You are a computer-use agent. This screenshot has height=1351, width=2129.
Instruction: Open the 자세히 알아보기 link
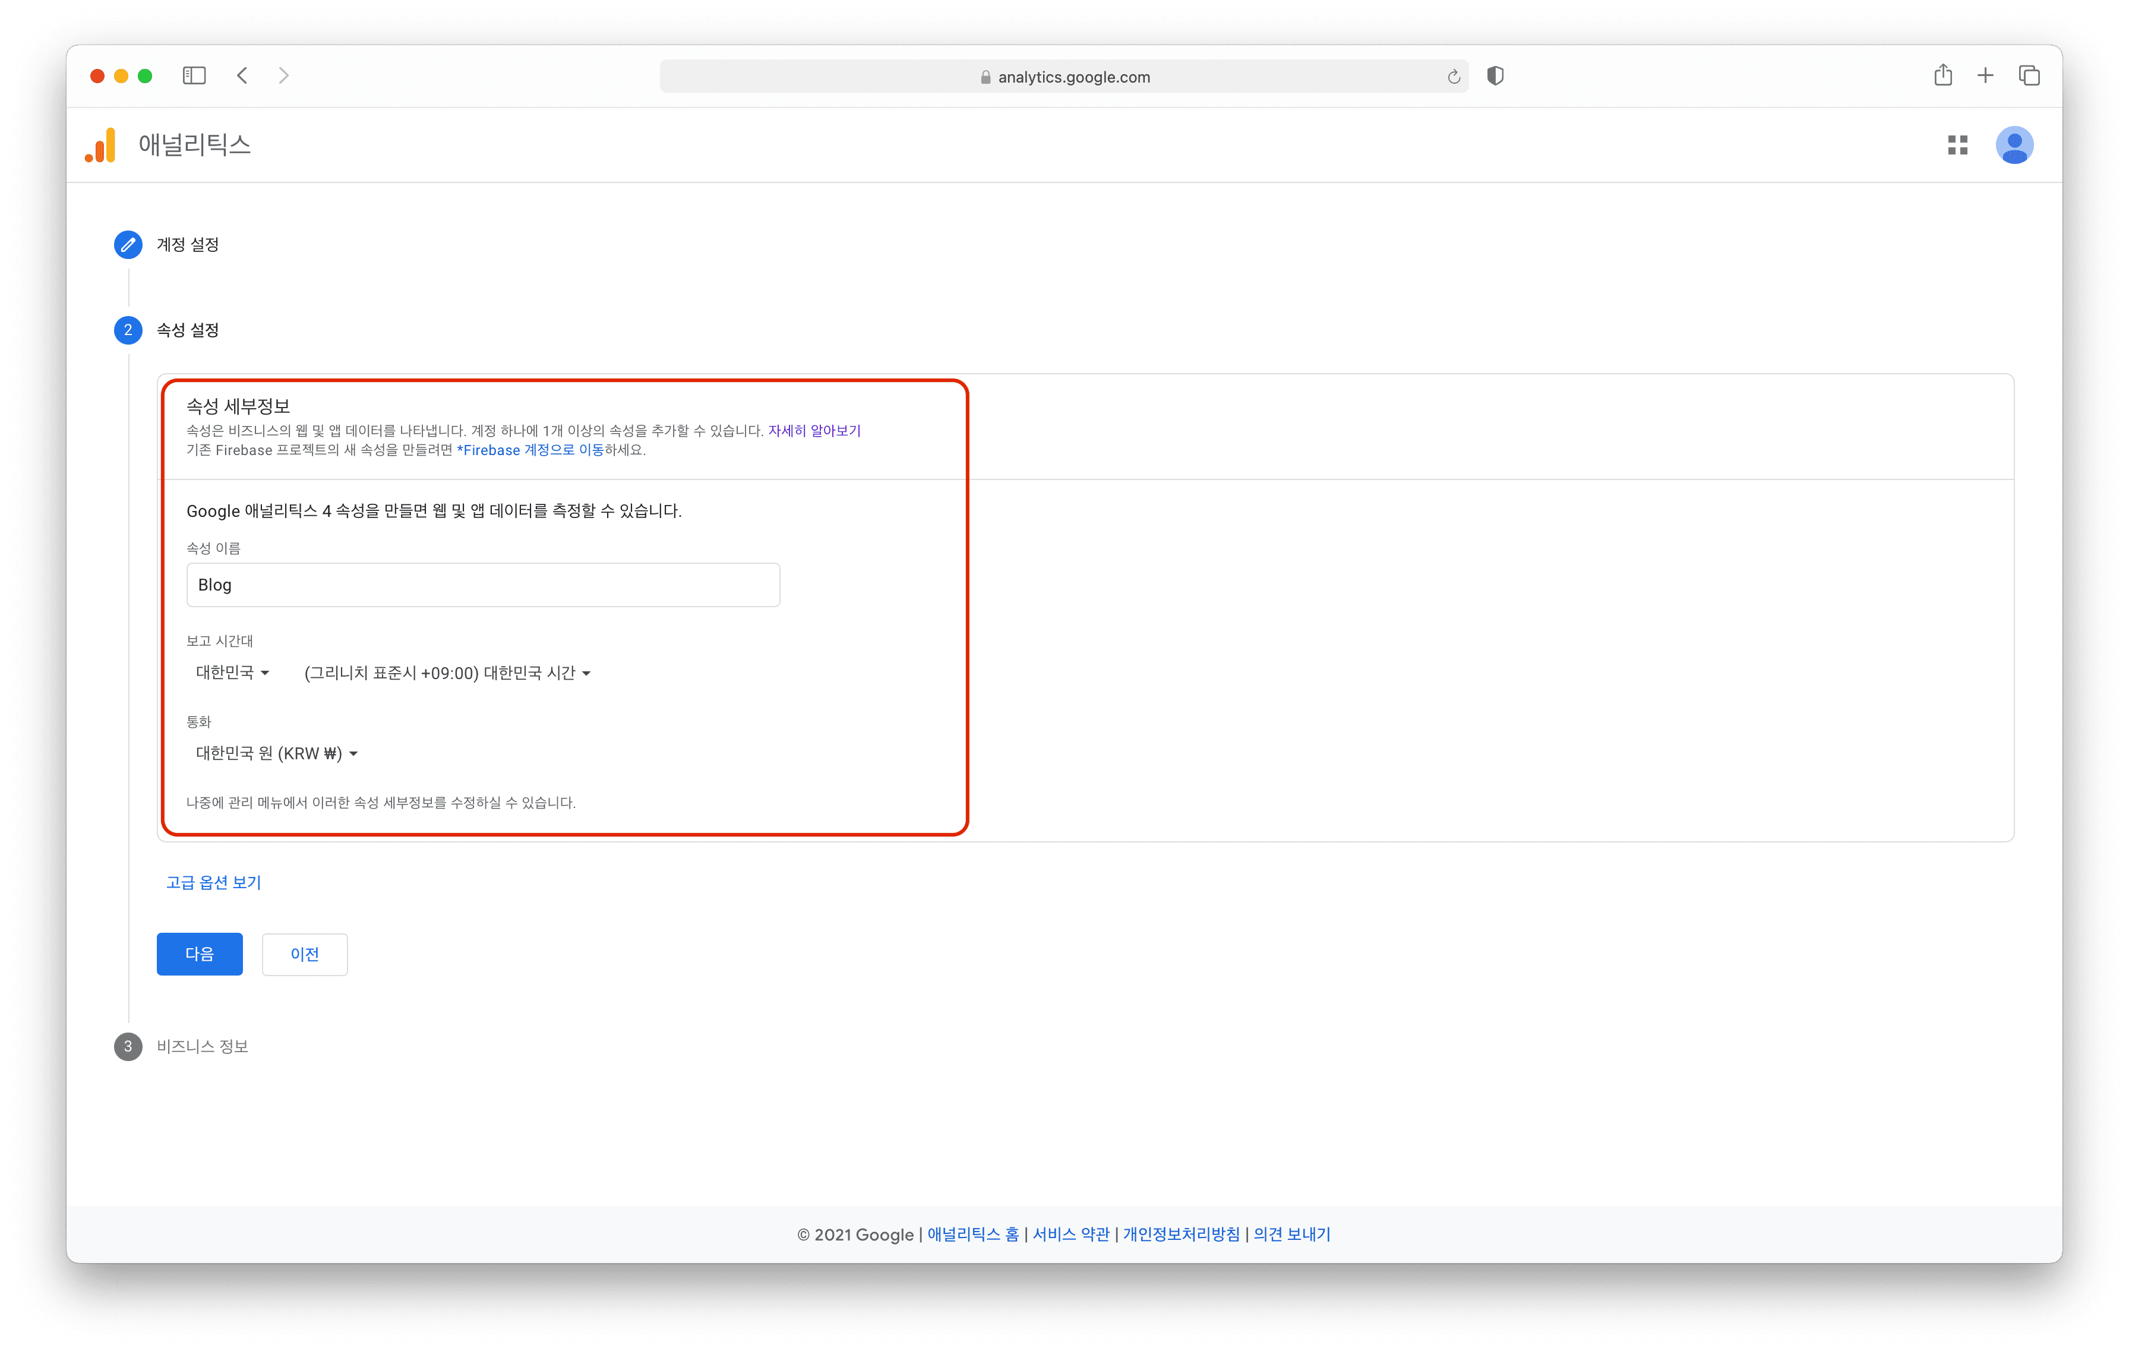[813, 431]
